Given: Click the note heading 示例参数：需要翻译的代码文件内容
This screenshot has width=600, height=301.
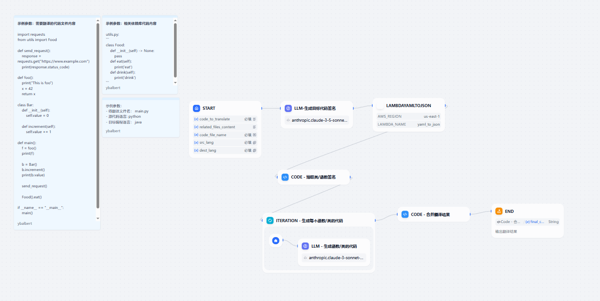Looking at the screenshot, I should point(46,23).
